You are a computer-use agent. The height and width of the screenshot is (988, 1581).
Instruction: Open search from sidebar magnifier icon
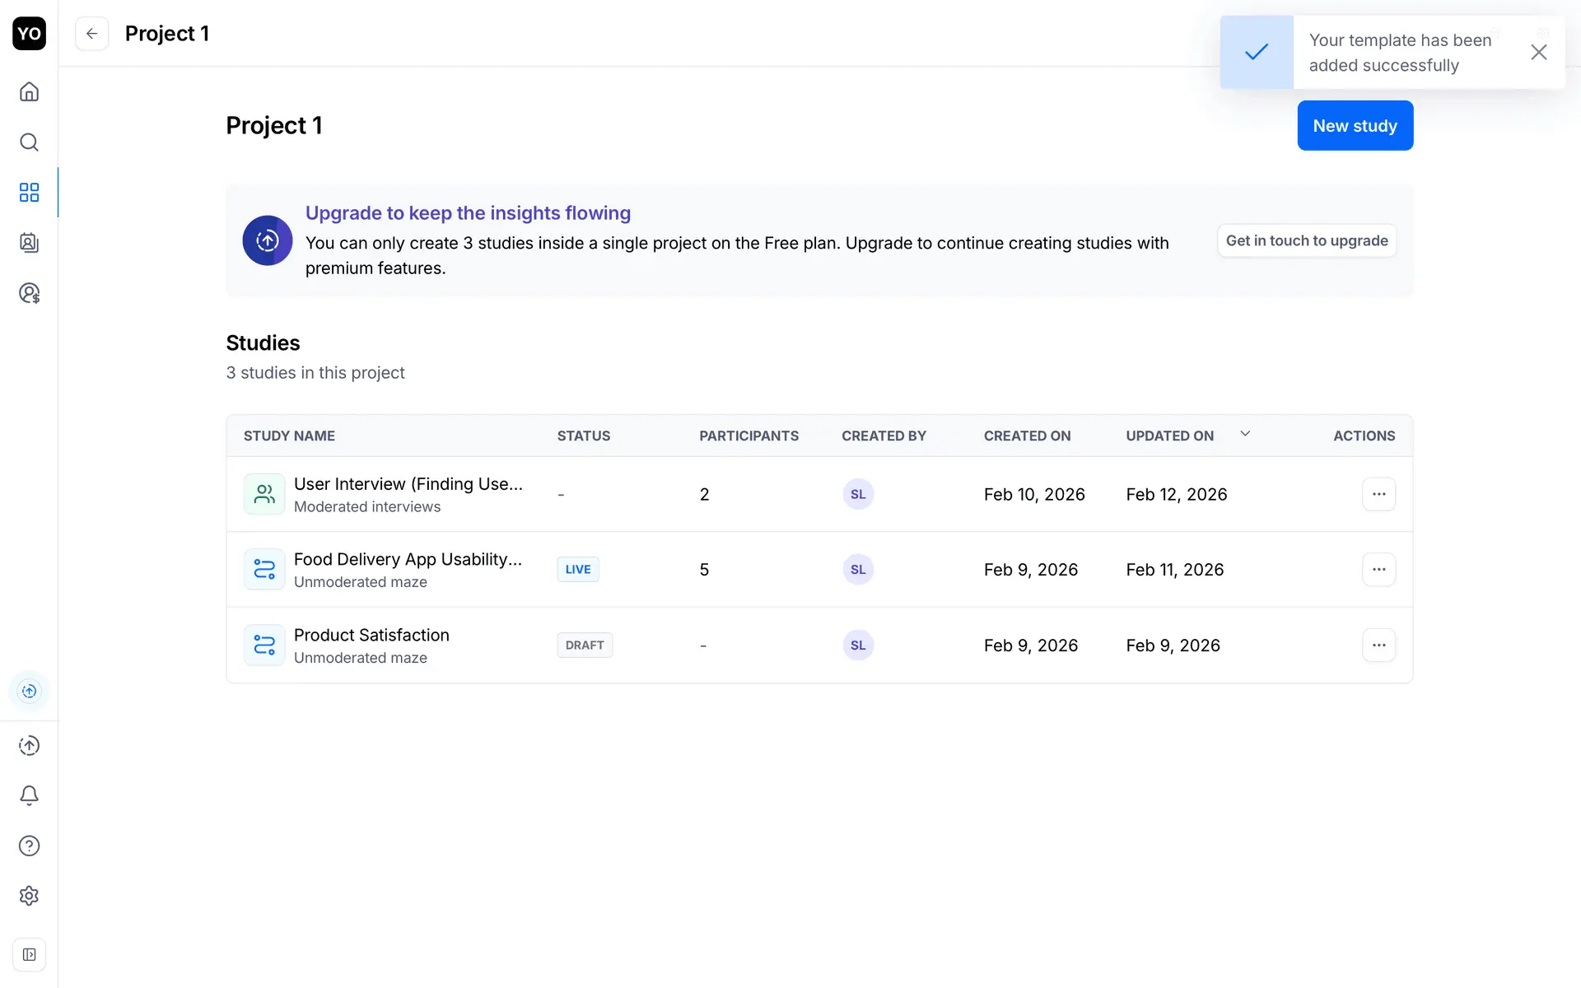pyautogui.click(x=29, y=142)
